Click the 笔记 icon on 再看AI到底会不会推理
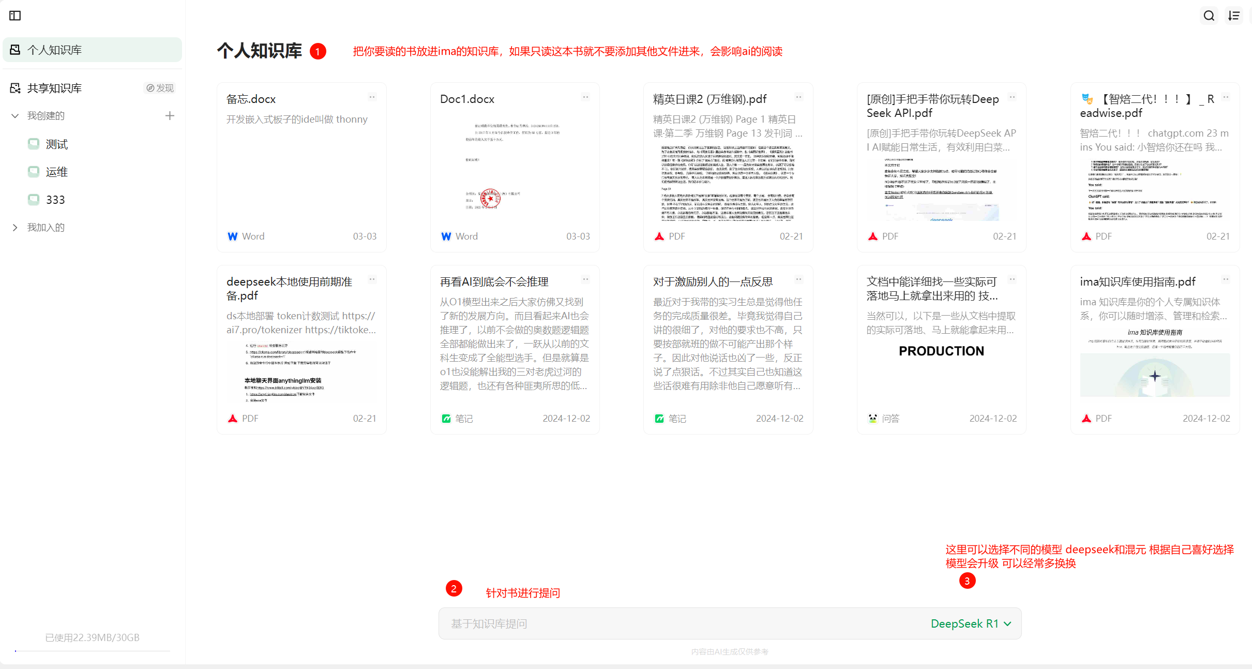1252x669 pixels. pos(446,418)
